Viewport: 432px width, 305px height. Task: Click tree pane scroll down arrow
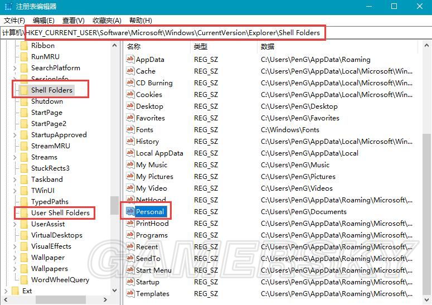115,290
